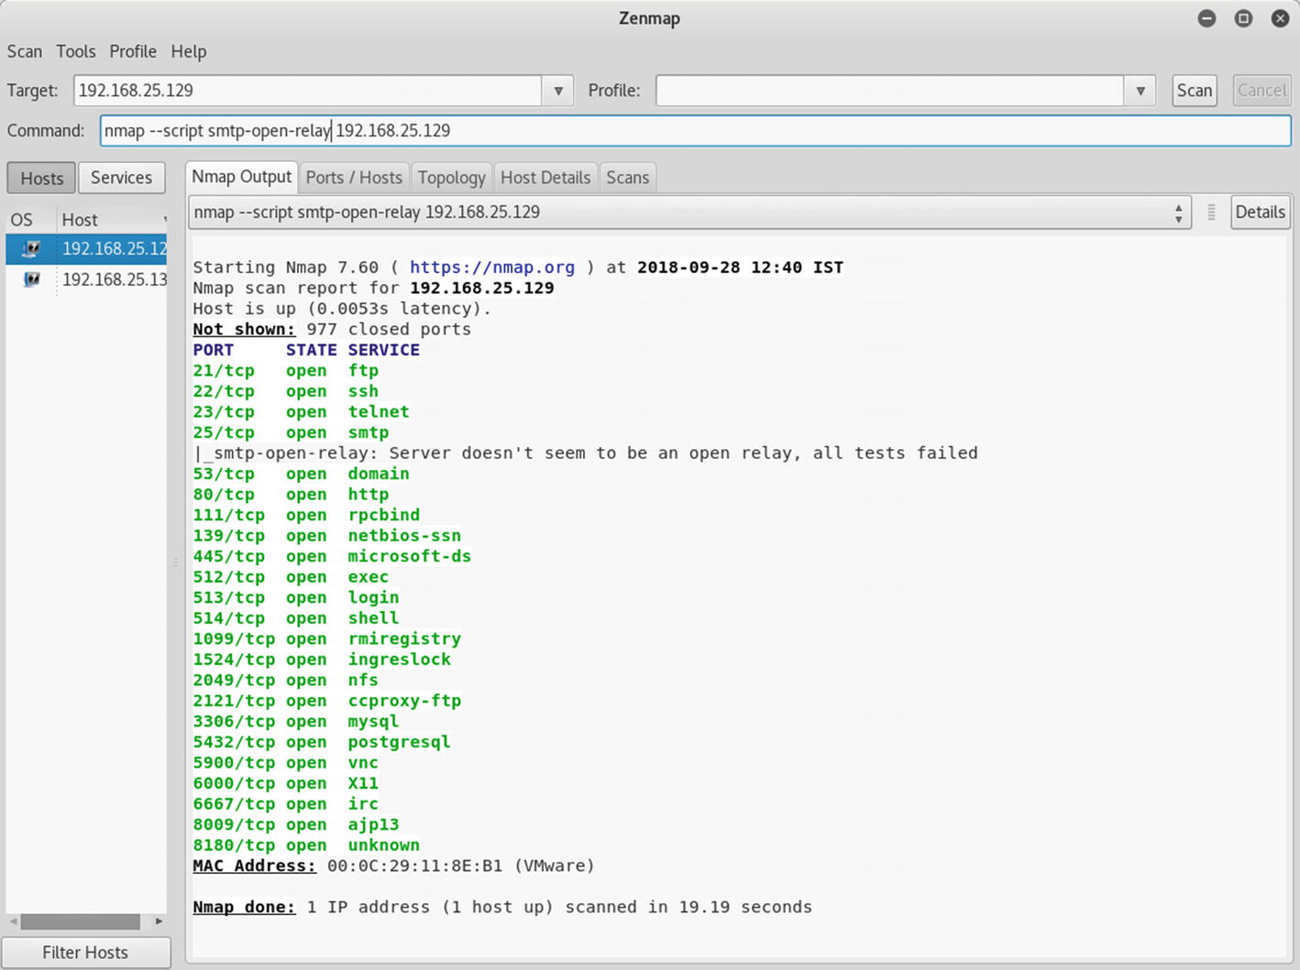1300x970 pixels.
Task: Click the 514/tcp shell line
Action: [x=296, y=618]
